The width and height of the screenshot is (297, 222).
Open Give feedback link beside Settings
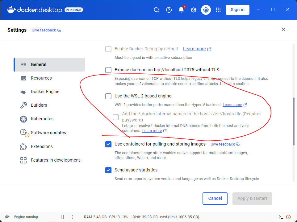(44, 30)
